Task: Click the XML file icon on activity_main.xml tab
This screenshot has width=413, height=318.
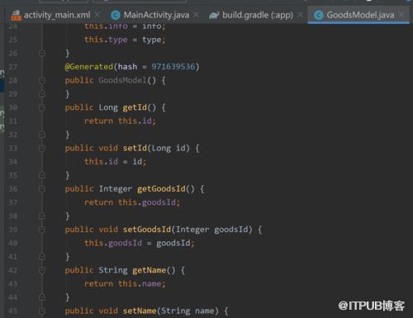Action: click(x=16, y=15)
